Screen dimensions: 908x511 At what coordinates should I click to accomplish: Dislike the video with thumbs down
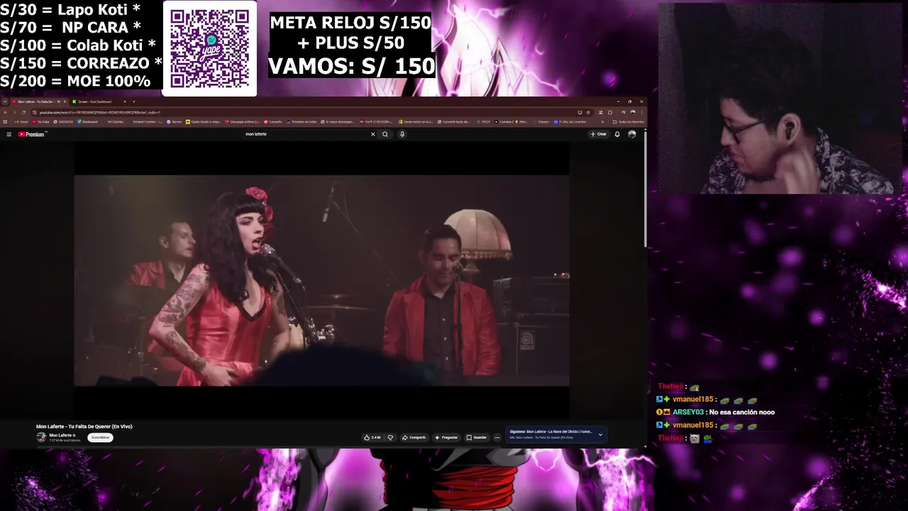pyautogui.click(x=390, y=437)
